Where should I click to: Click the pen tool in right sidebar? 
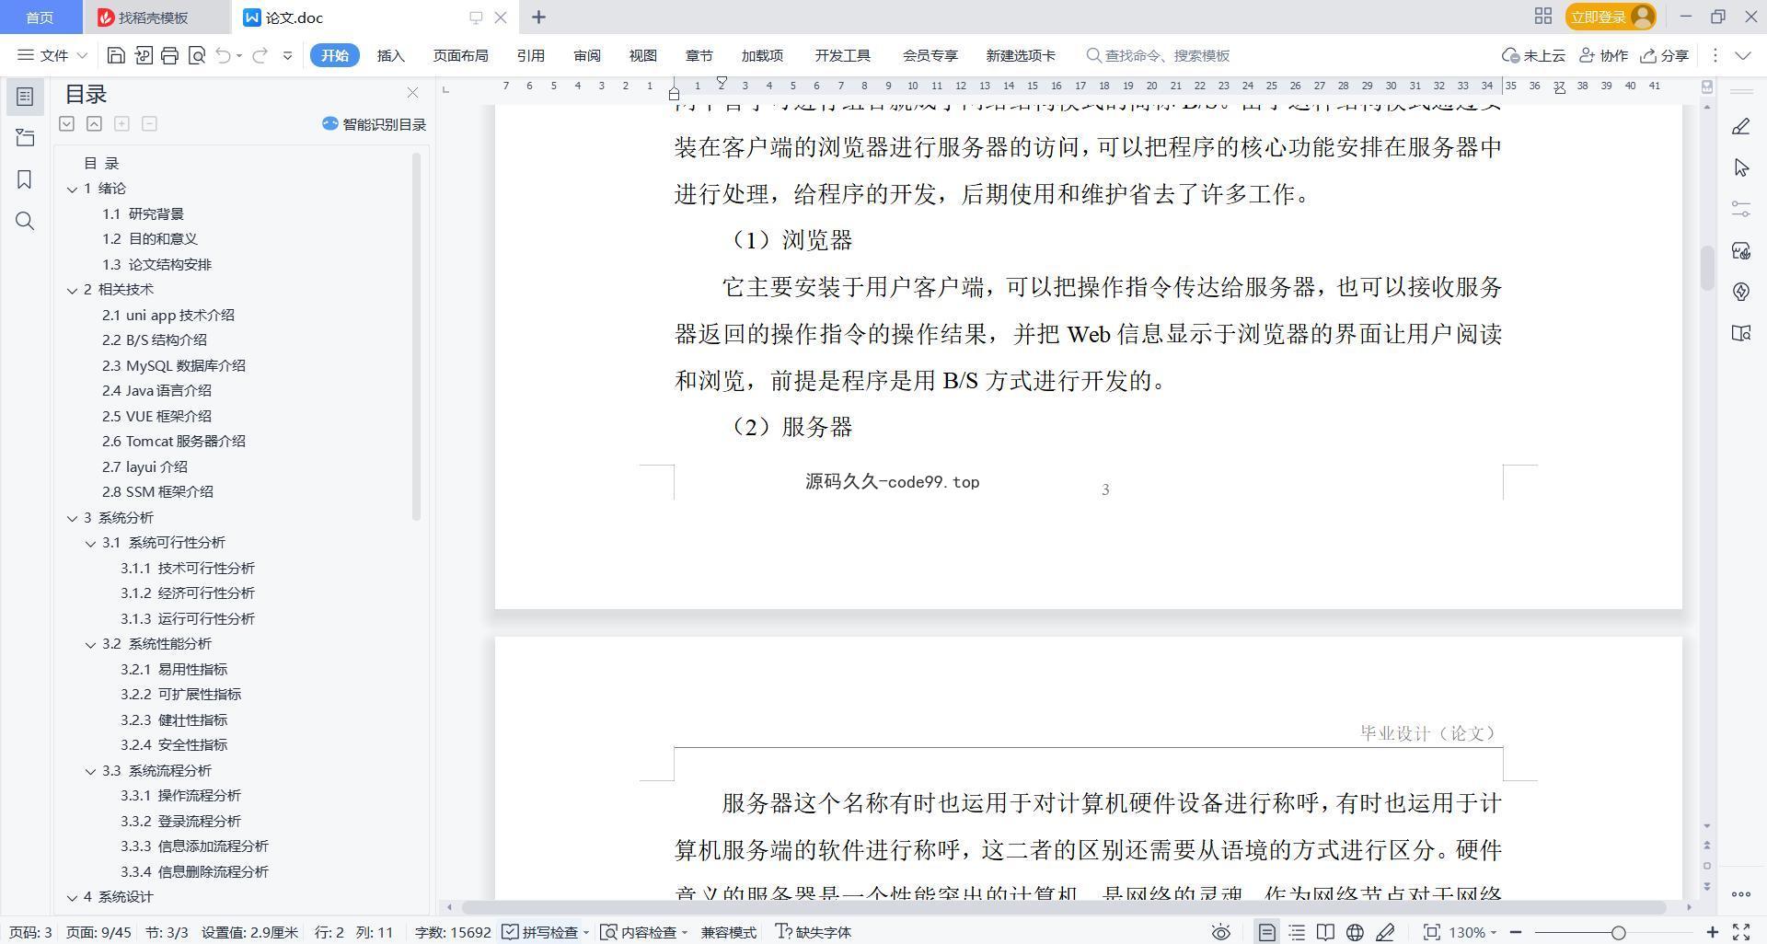pyautogui.click(x=1740, y=127)
